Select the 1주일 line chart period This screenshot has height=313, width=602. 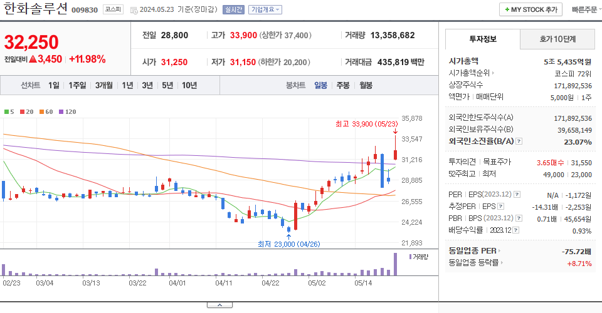(77, 85)
